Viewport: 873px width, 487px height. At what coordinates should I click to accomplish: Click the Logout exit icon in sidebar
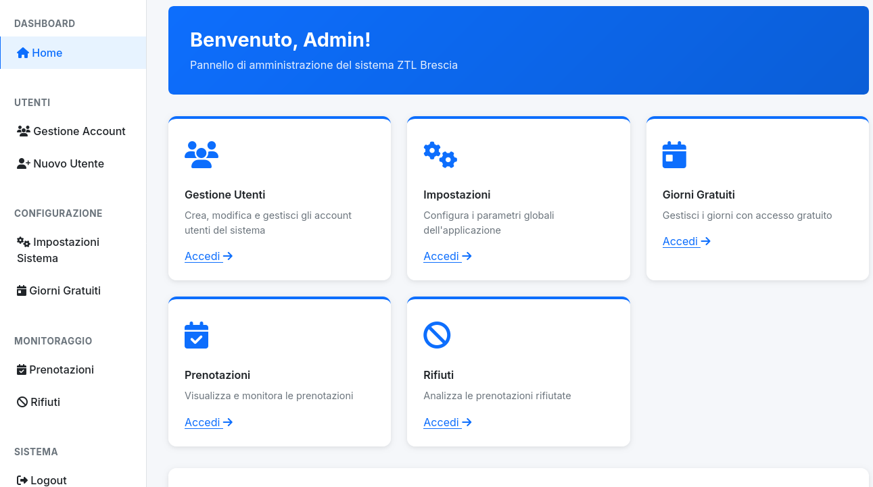pos(22,480)
